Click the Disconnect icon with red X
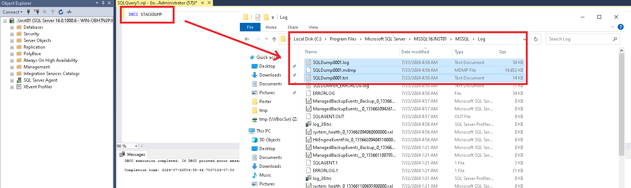The width and height of the screenshot is (631, 188). click(x=37, y=12)
